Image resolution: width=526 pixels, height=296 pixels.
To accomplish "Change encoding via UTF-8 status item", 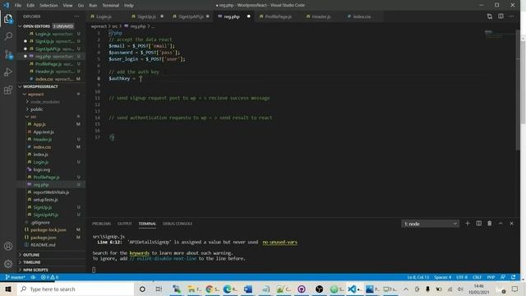I will 462,277.
